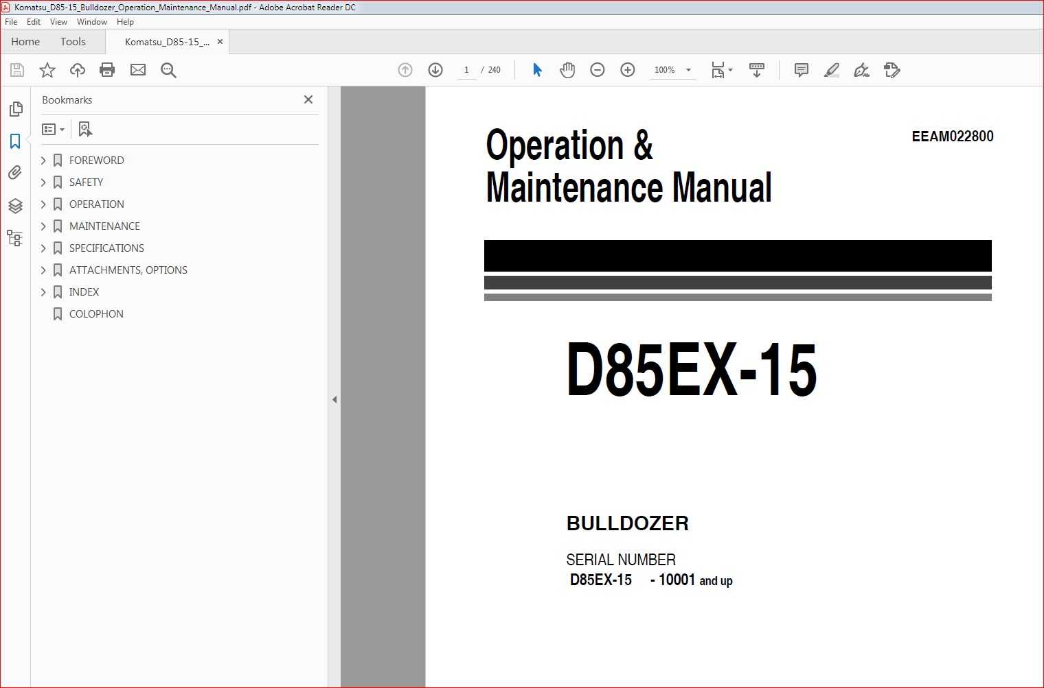Close the Bookmarks panel
Image resolution: width=1044 pixels, height=688 pixels.
click(308, 99)
